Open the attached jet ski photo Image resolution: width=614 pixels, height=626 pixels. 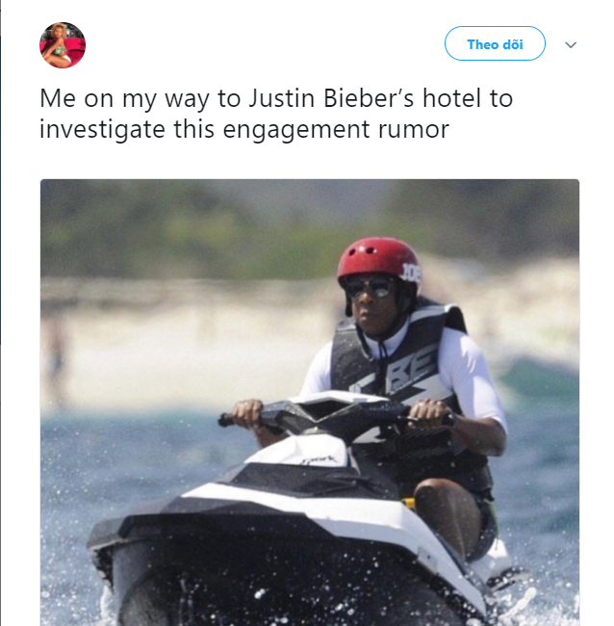[x=310, y=403]
